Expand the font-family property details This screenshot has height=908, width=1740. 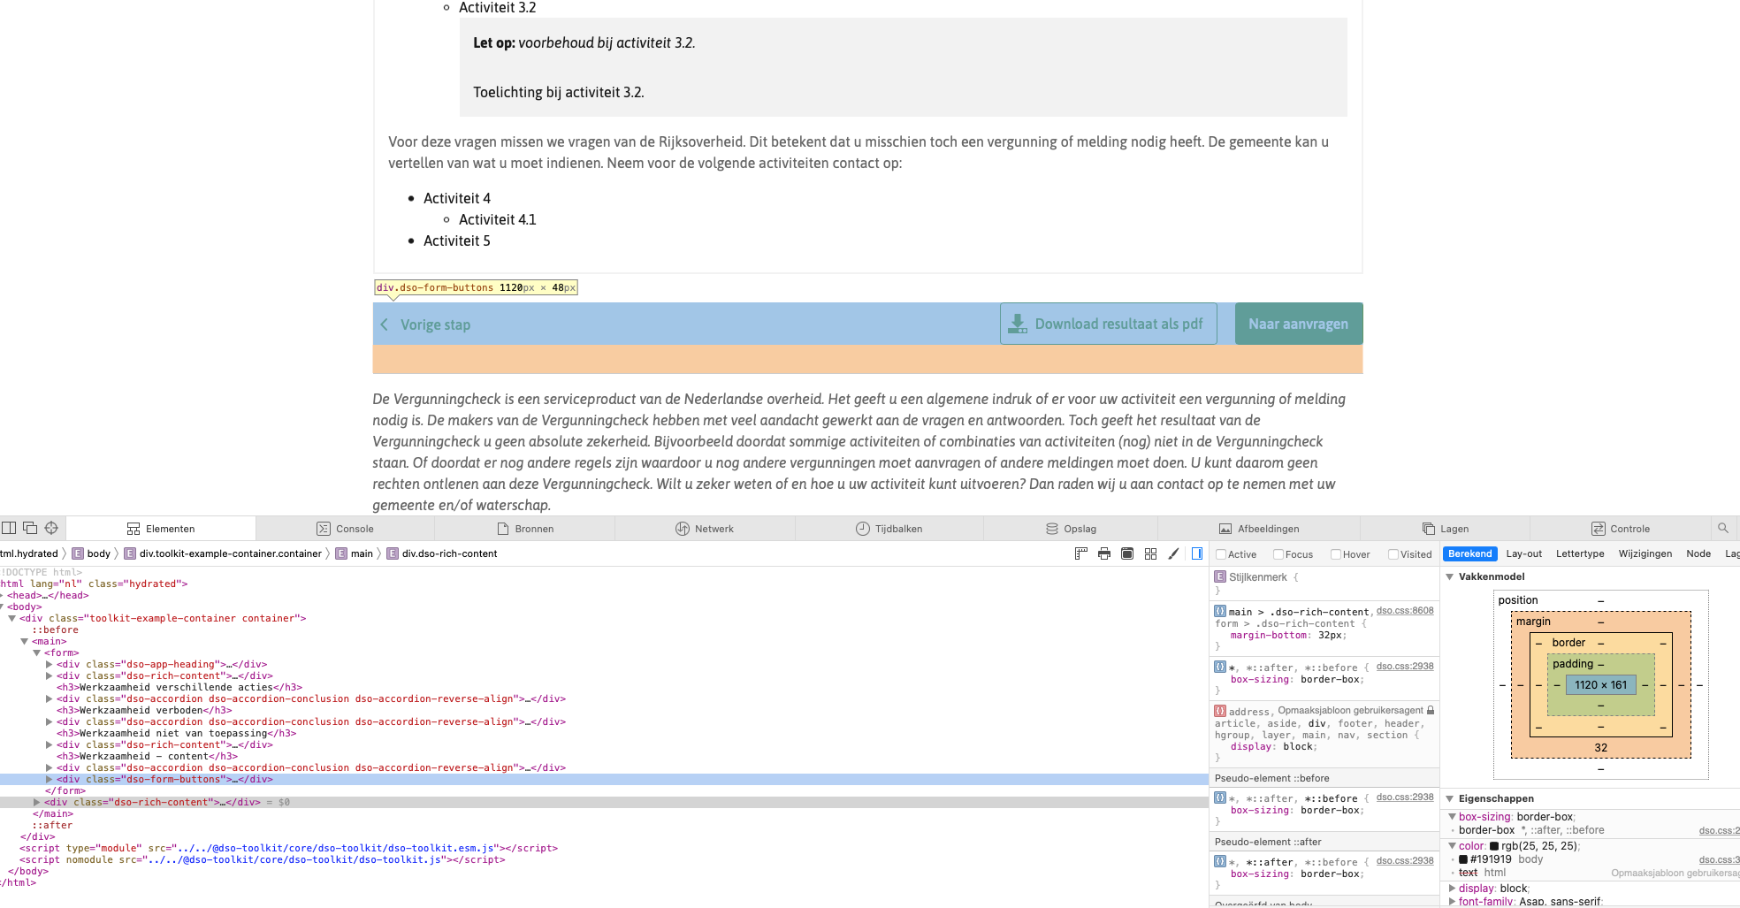pyautogui.click(x=1453, y=901)
